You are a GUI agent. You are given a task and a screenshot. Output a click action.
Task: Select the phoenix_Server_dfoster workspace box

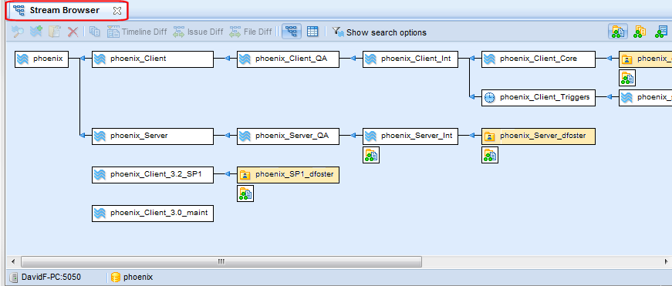(x=539, y=136)
